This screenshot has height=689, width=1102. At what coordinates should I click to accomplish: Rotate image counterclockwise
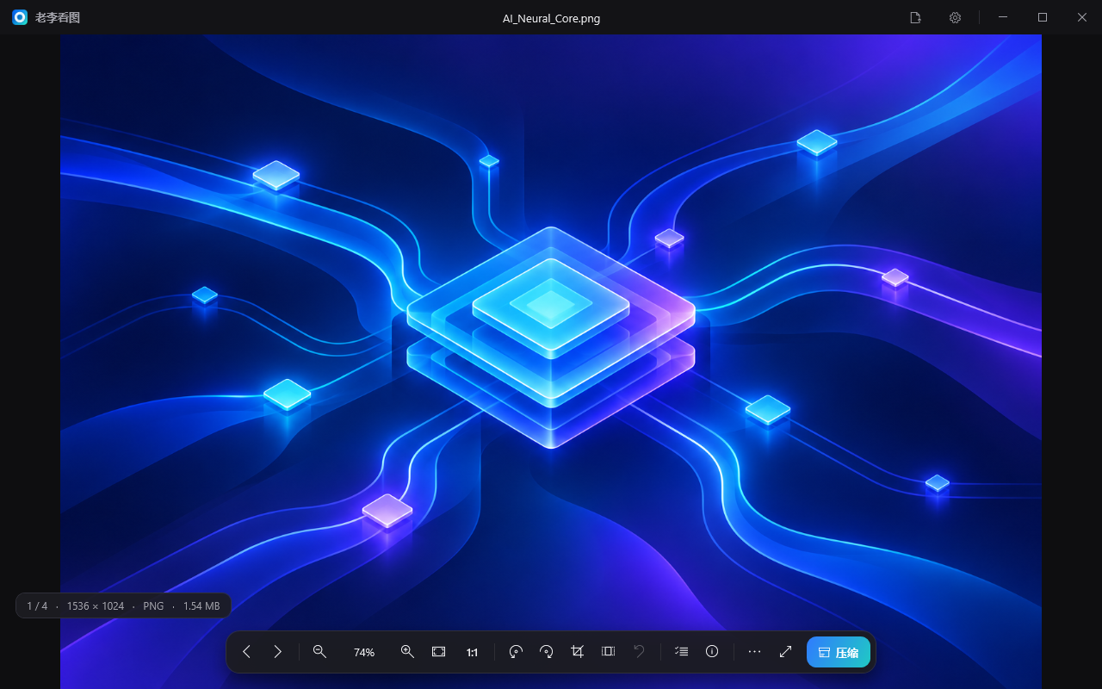point(516,652)
